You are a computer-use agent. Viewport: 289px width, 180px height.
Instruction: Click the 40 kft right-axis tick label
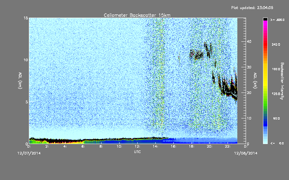pos(249,41)
